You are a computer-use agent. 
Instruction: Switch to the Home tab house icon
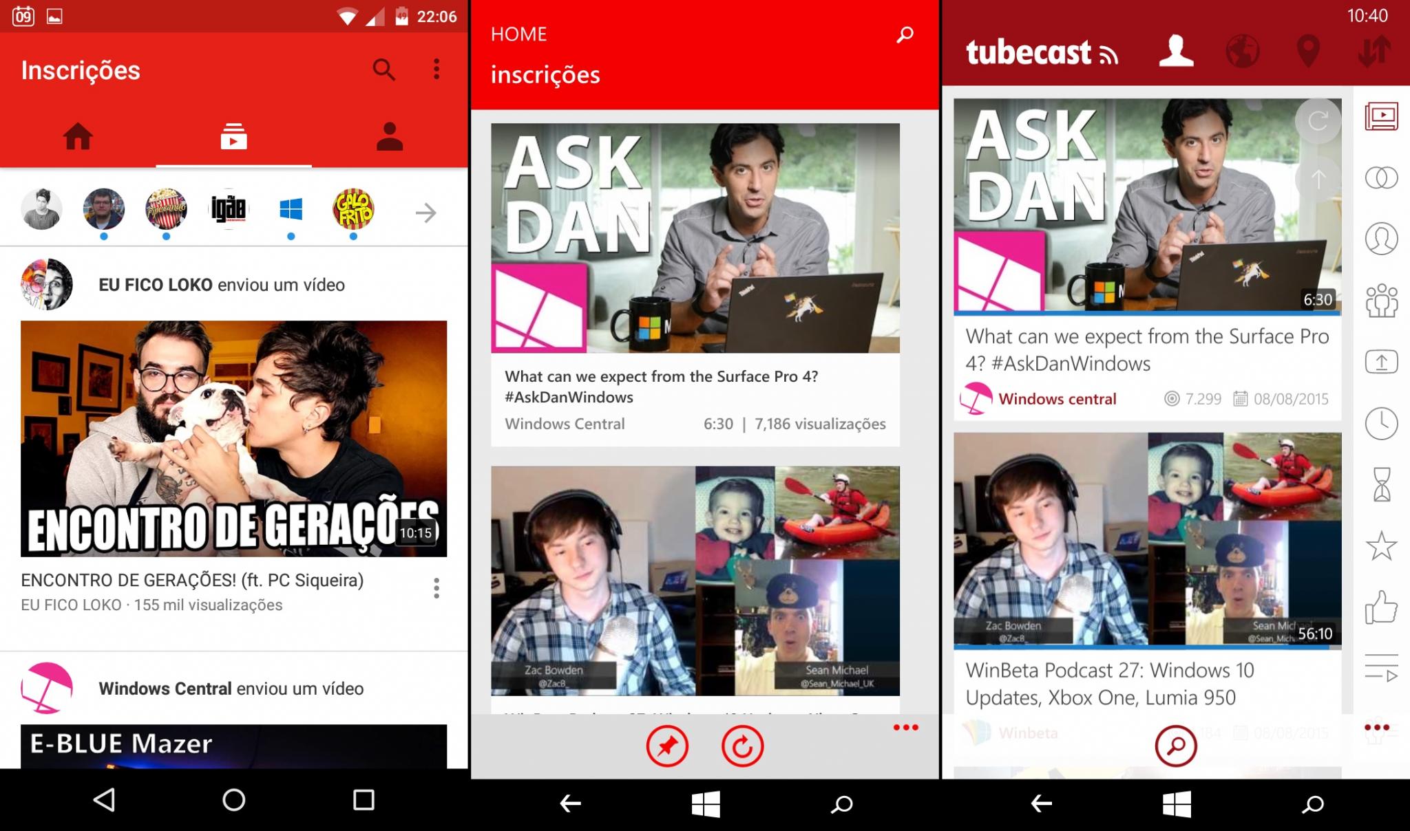tap(78, 136)
